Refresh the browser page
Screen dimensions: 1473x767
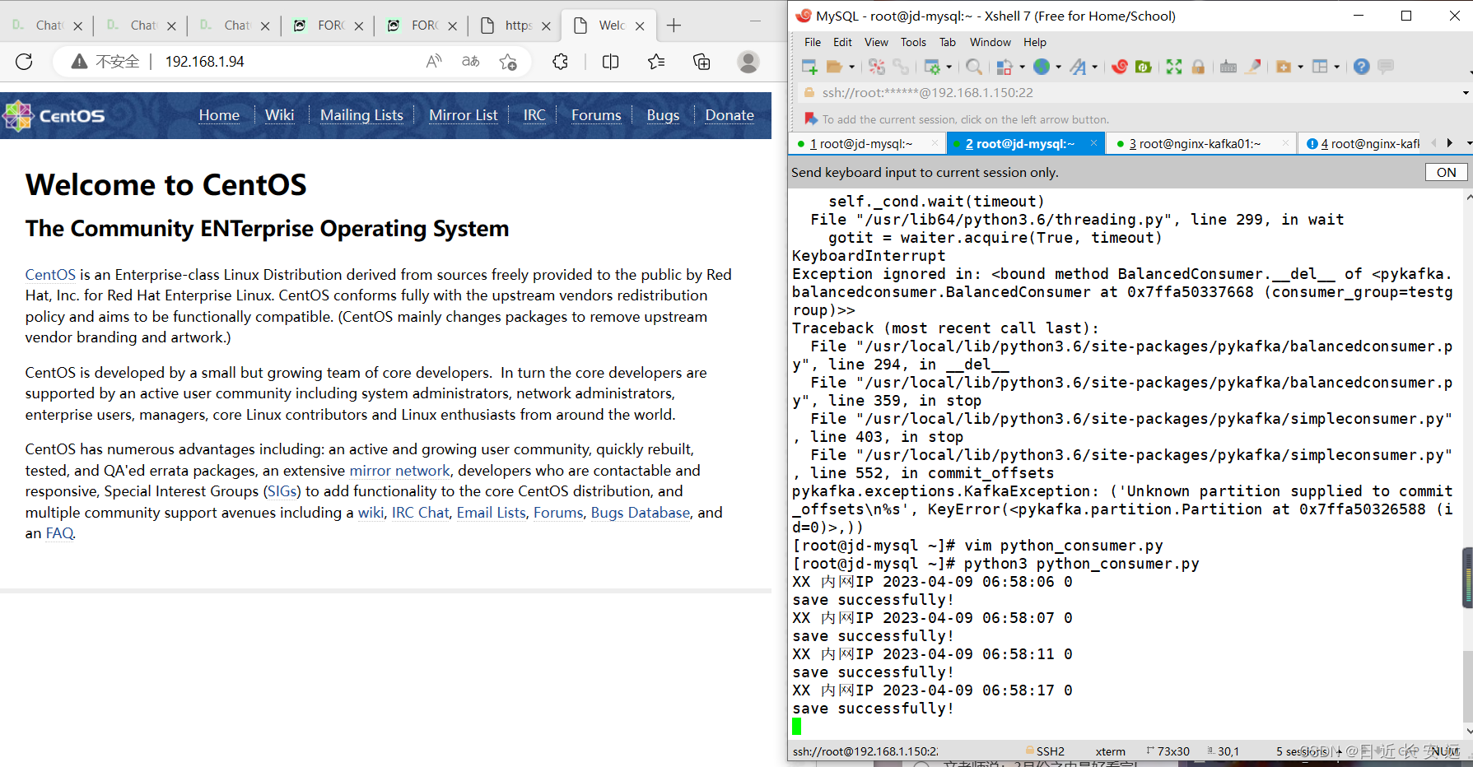(x=25, y=62)
